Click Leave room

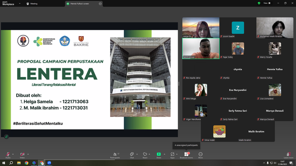(x=289, y=155)
